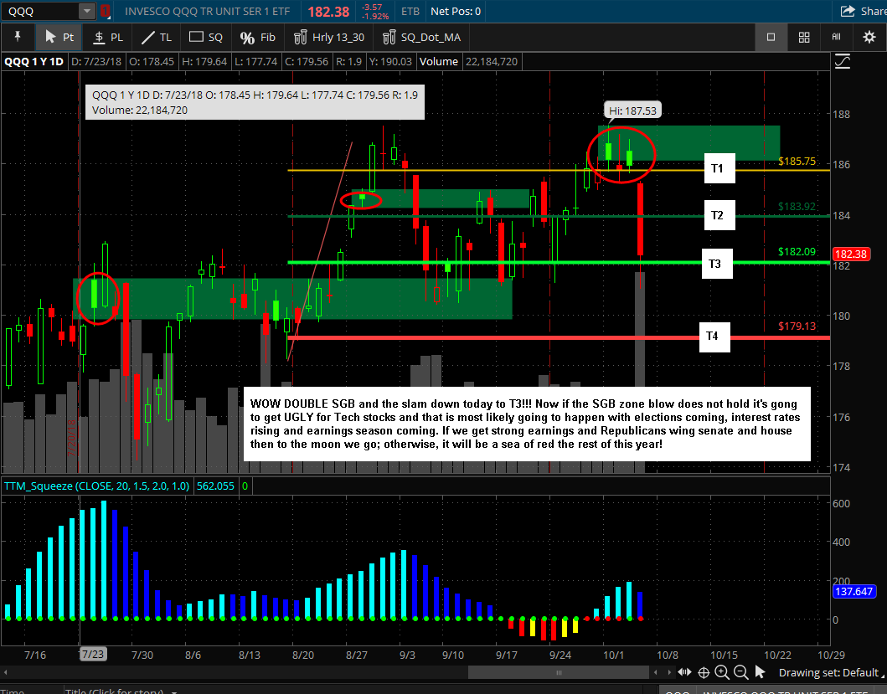Click the 8/20 date on the time axis
This screenshot has height=694, width=887.
coord(303,655)
